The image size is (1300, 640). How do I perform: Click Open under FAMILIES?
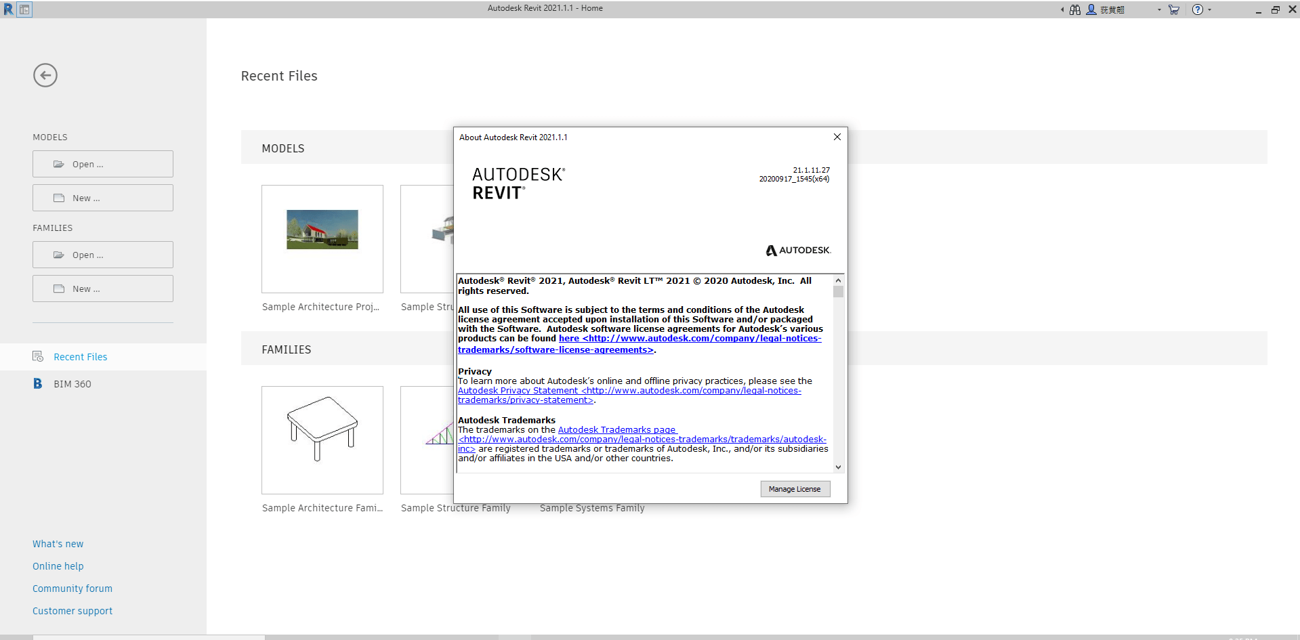(x=103, y=255)
